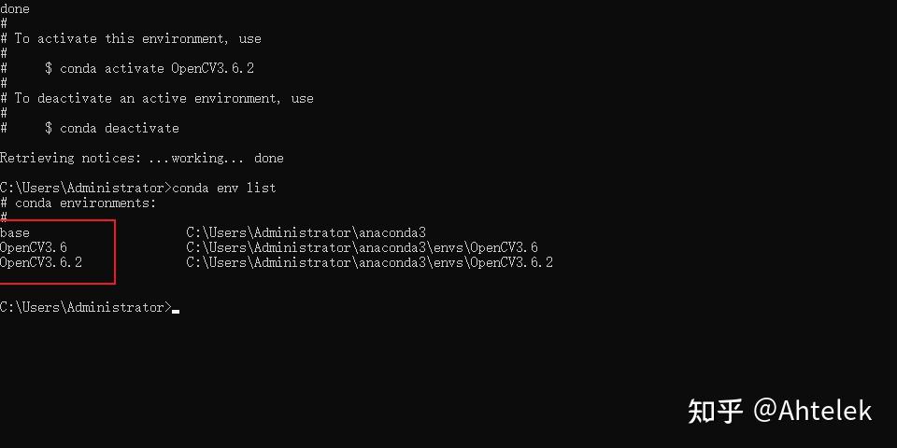Click the "conda deactivate" command line
The height and width of the screenshot is (448, 897).
[x=119, y=128]
